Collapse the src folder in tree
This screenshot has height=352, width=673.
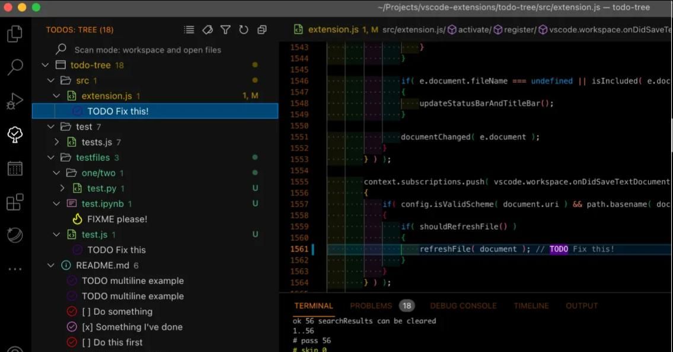(x=51, y=80)
